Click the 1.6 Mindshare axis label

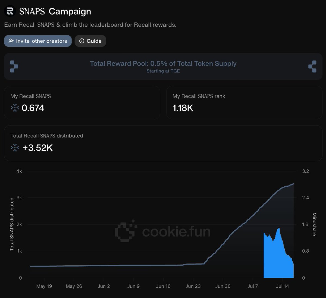[x=306, y=224]
